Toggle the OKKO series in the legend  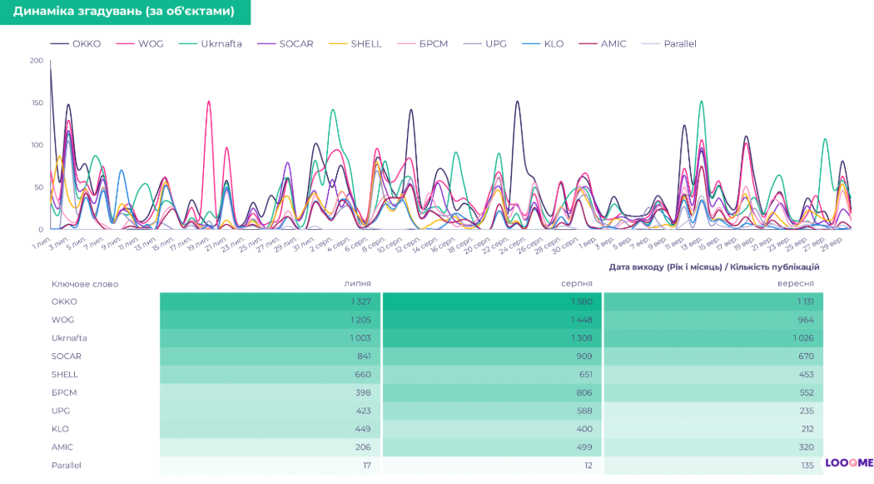coord(76,43)
